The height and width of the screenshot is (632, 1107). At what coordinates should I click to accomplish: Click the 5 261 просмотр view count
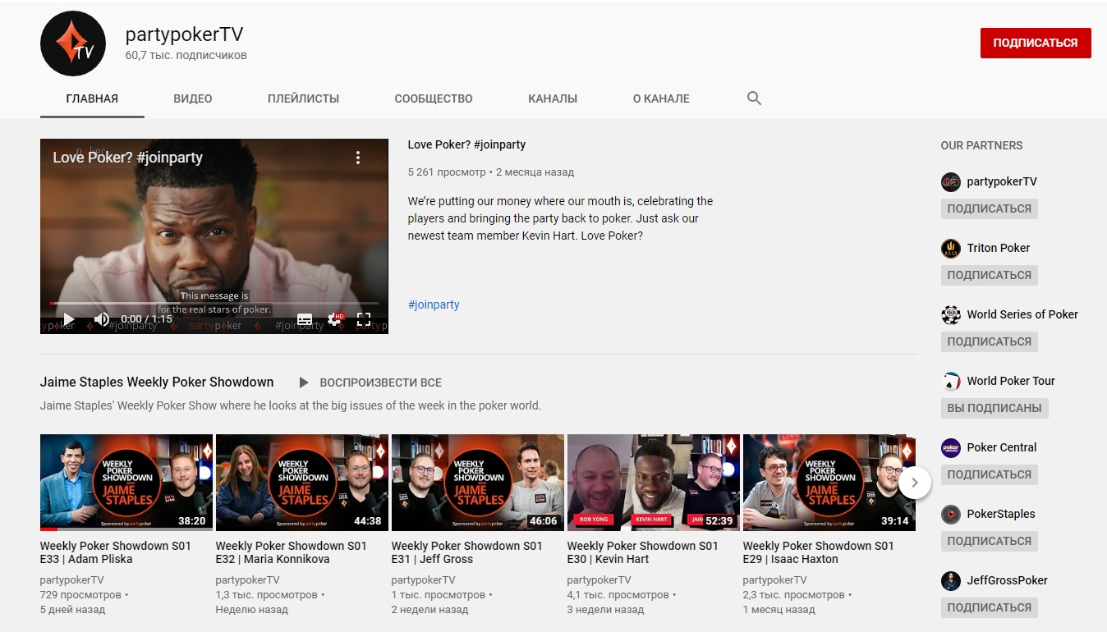(x=447, y=172)
